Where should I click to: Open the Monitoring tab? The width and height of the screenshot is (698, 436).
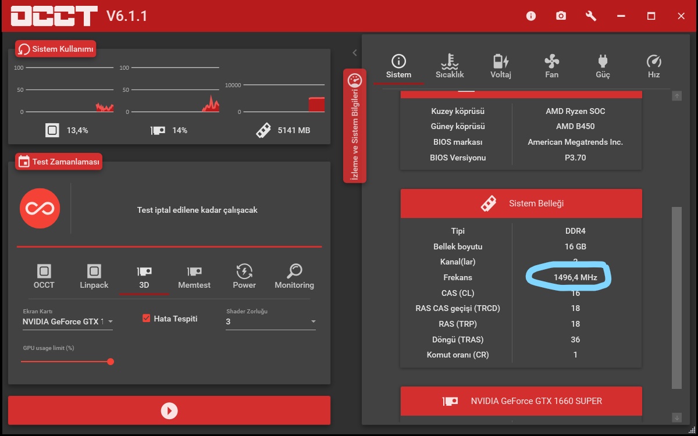click(294, 277)
